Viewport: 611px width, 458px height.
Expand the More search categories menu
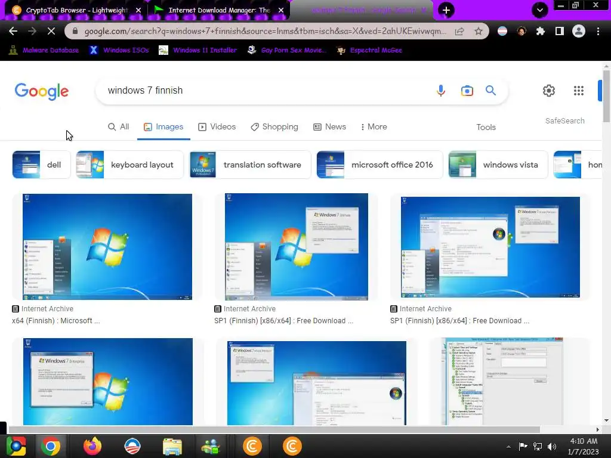tap(374, 127)
